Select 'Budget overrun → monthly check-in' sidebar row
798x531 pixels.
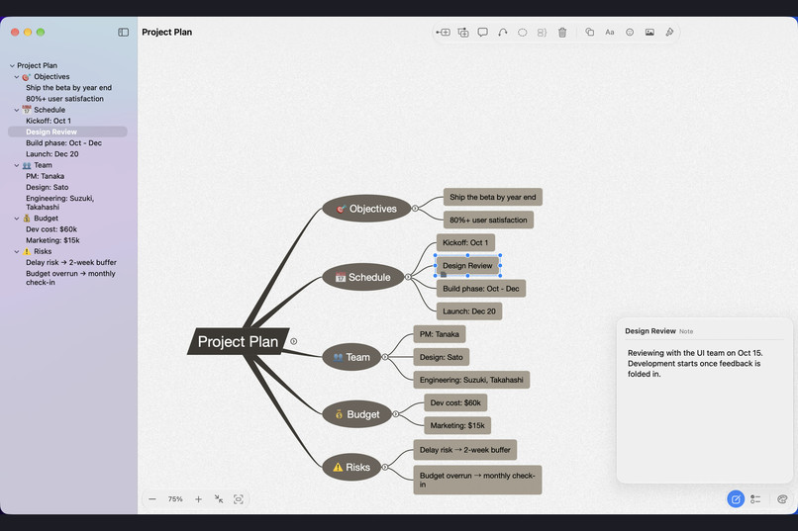point(70,278)
